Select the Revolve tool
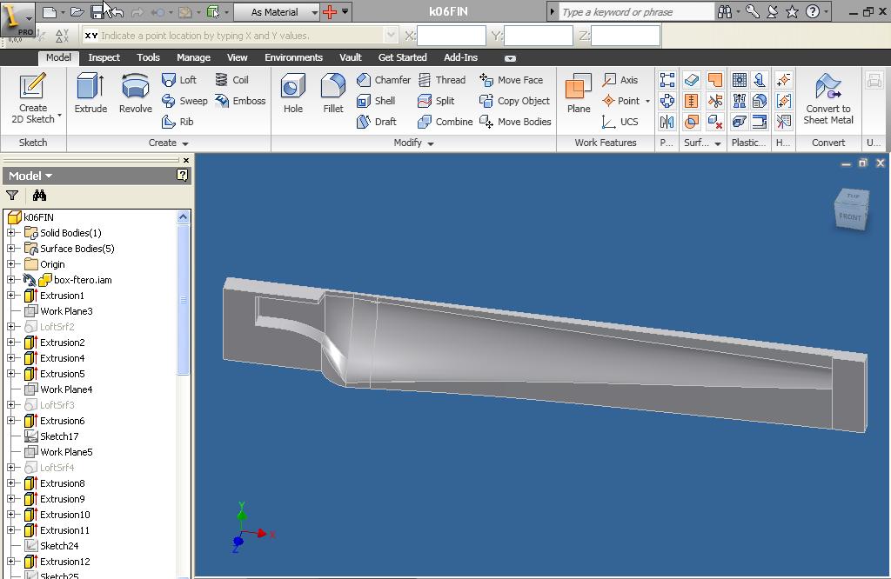The width and height of the screenshot is (891, 579). (x=135, y=94)
